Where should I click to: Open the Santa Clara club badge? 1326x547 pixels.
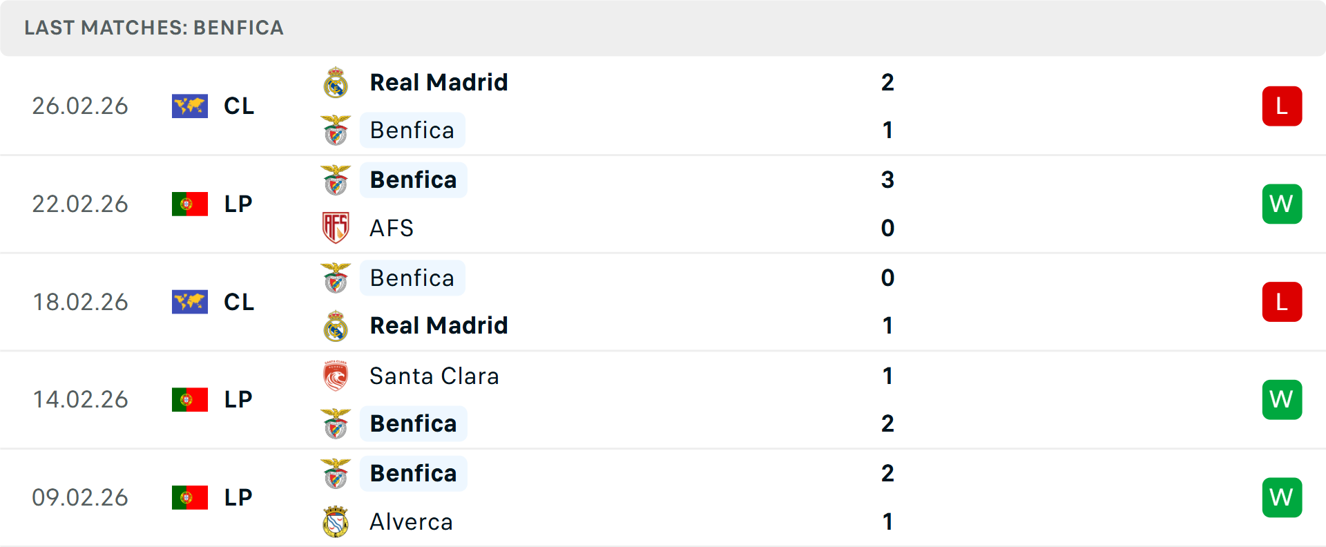click(x=336, y=376)
